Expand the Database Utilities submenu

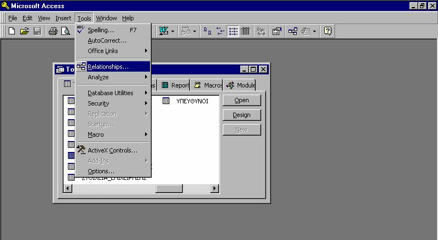coord(113,93)
